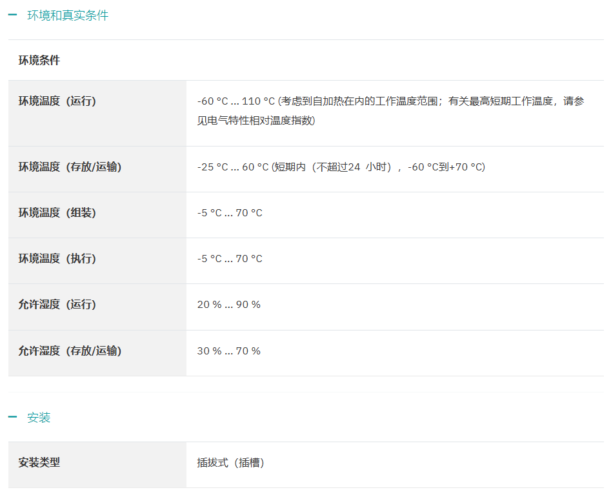Viewport: 611px width, 499px height.
Task: Select the 环境条件 subheading
Action: pos(39,60)
